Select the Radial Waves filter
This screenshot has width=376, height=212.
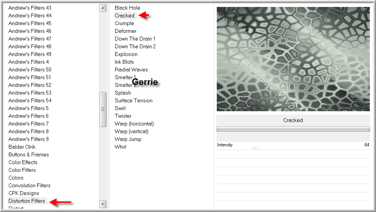tap(131, 70)
